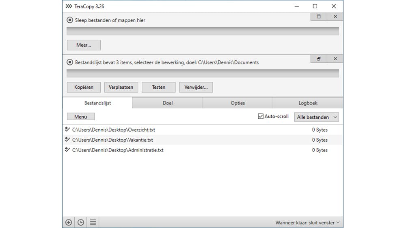Screen dimensions: 406x228
Task: Click the Verwijder... button
Action: (x=196, y=87)
